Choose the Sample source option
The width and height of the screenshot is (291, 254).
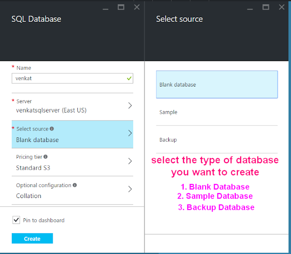tap(216, 112)
